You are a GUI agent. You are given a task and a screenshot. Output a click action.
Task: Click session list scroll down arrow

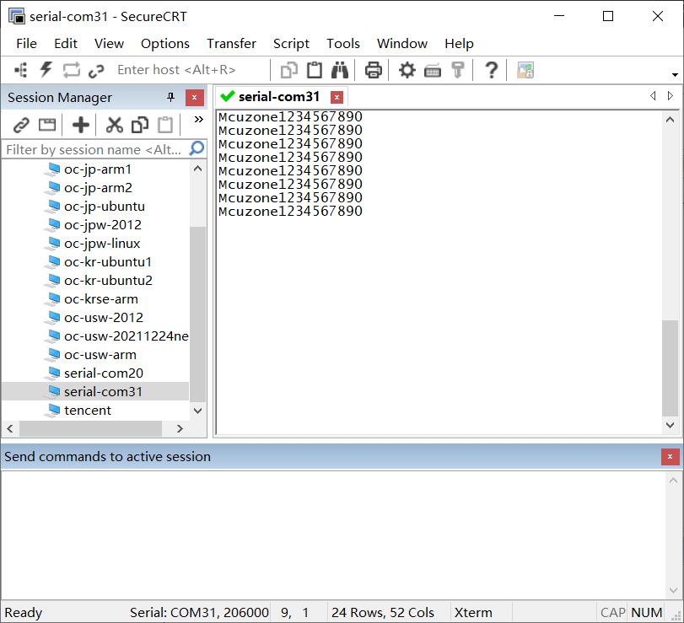pos(197,411)
